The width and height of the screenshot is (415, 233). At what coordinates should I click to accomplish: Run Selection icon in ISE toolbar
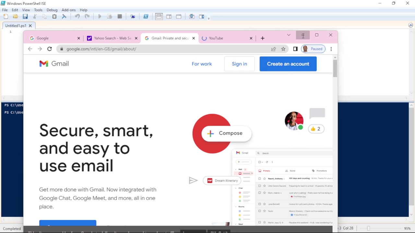coord(110,17)
